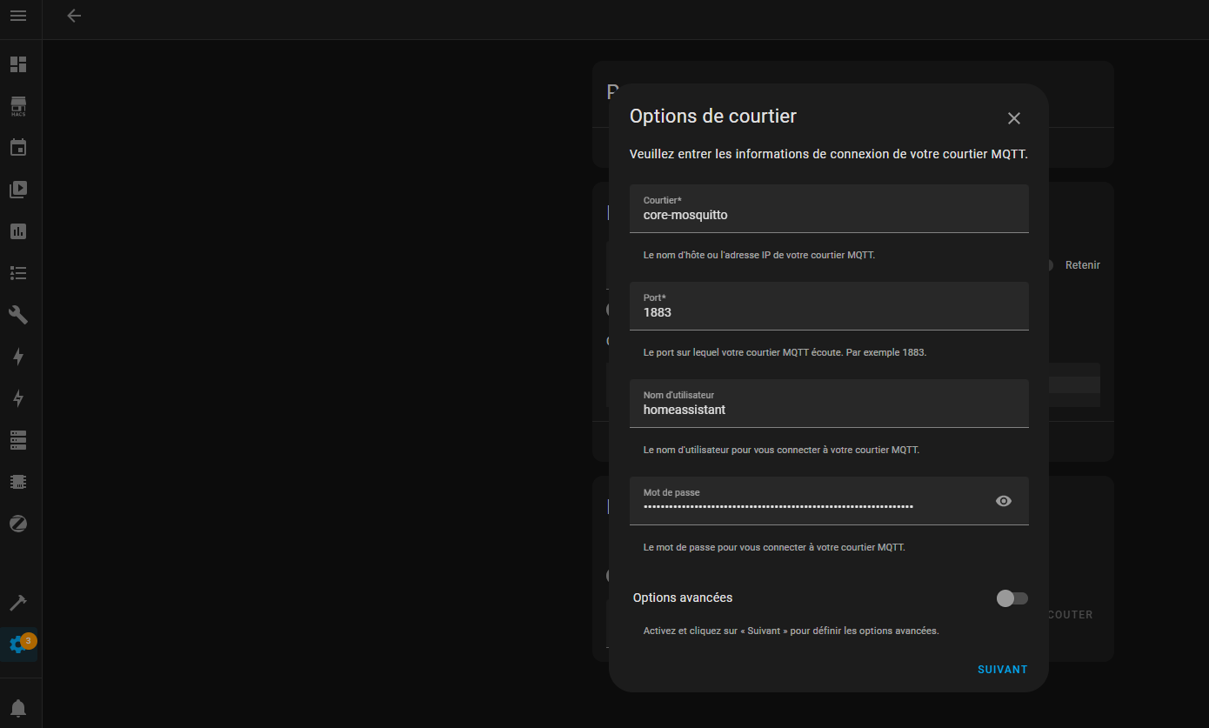This screenshot has height=728, width=1209.
Task: Open HACS from the sidebar
Action: (18, 106)
